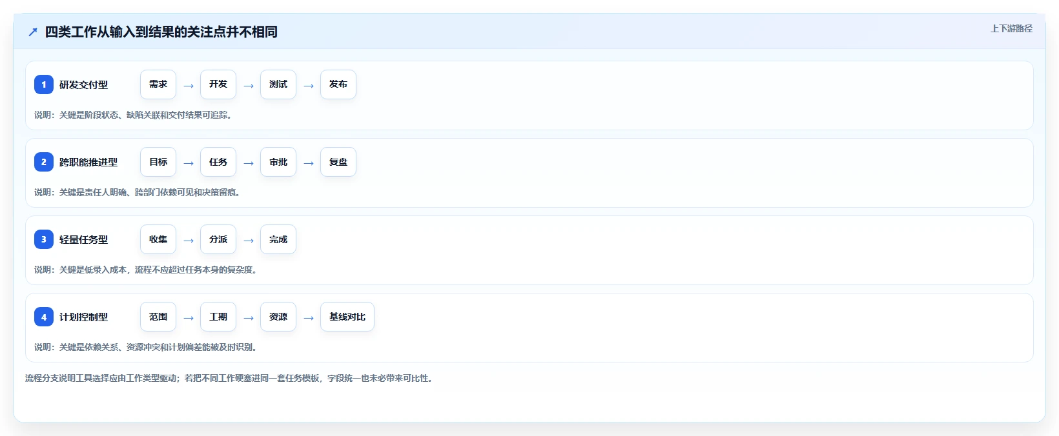Click the number 1 badge for 研发交付型
This screenshot has height=436, width=1059.
pyautogui.click(x=44, y=84)
